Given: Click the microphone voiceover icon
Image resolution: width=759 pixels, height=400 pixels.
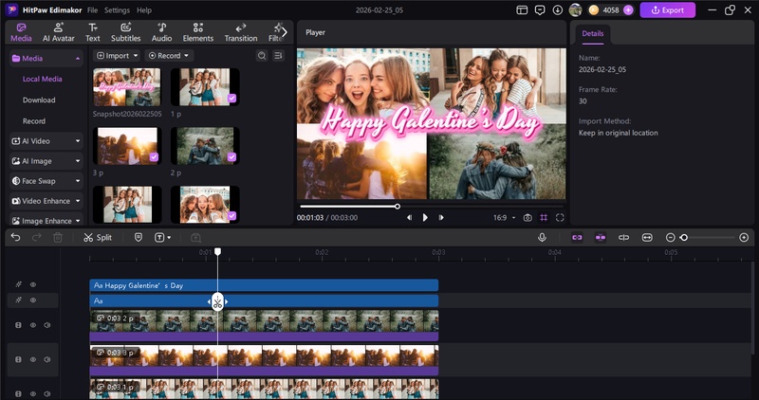Looking at the screenshot, I should pyautogui.click(x=542, y=238).
